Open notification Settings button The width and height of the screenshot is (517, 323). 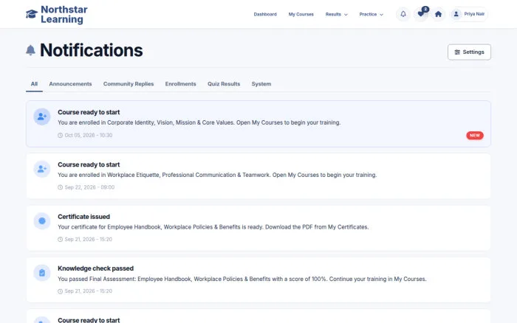[469, 52]
